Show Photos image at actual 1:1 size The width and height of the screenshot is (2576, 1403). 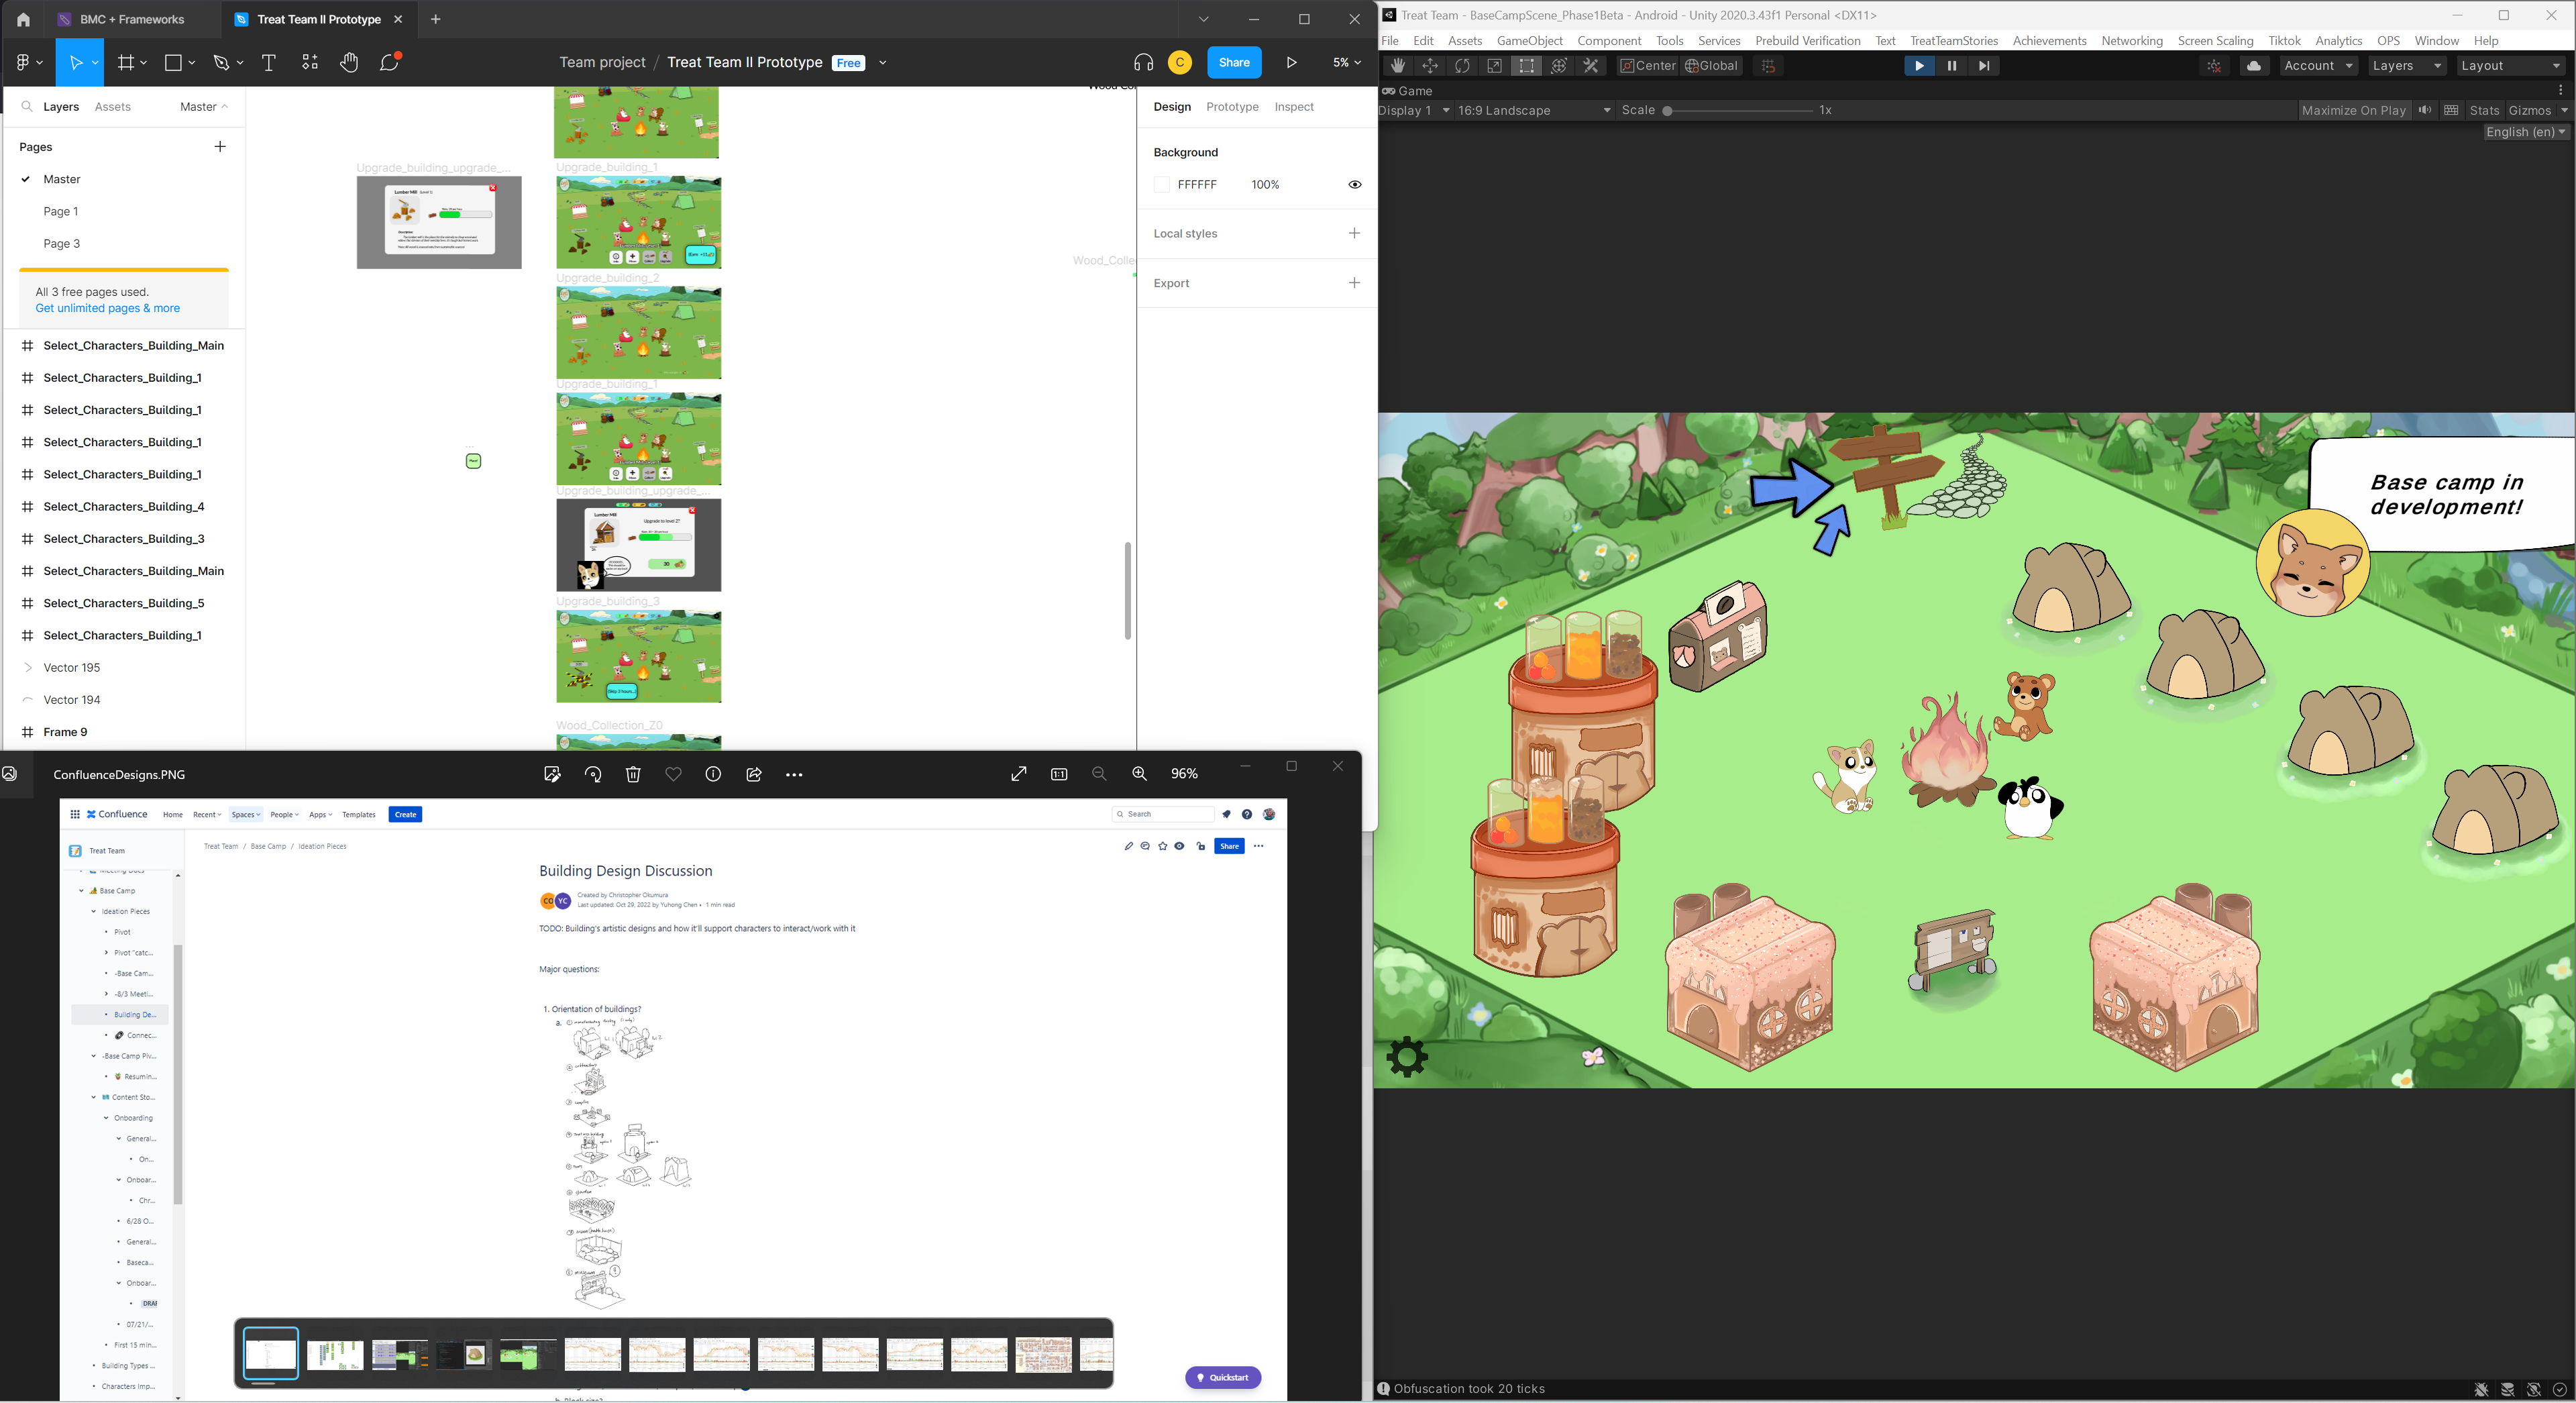[x=1059, y=774]
